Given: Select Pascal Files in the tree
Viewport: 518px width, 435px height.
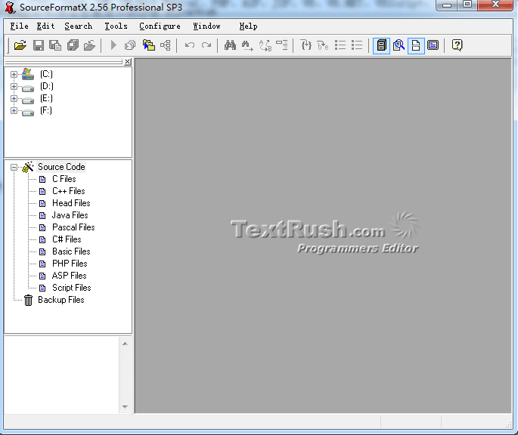Looking at the screenshot, I should 73,227.
